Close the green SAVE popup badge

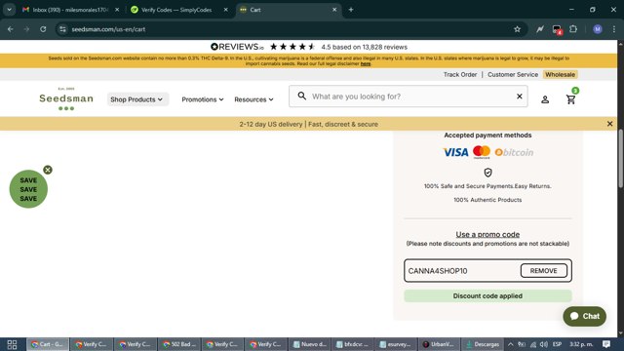[x=48, y=170]
